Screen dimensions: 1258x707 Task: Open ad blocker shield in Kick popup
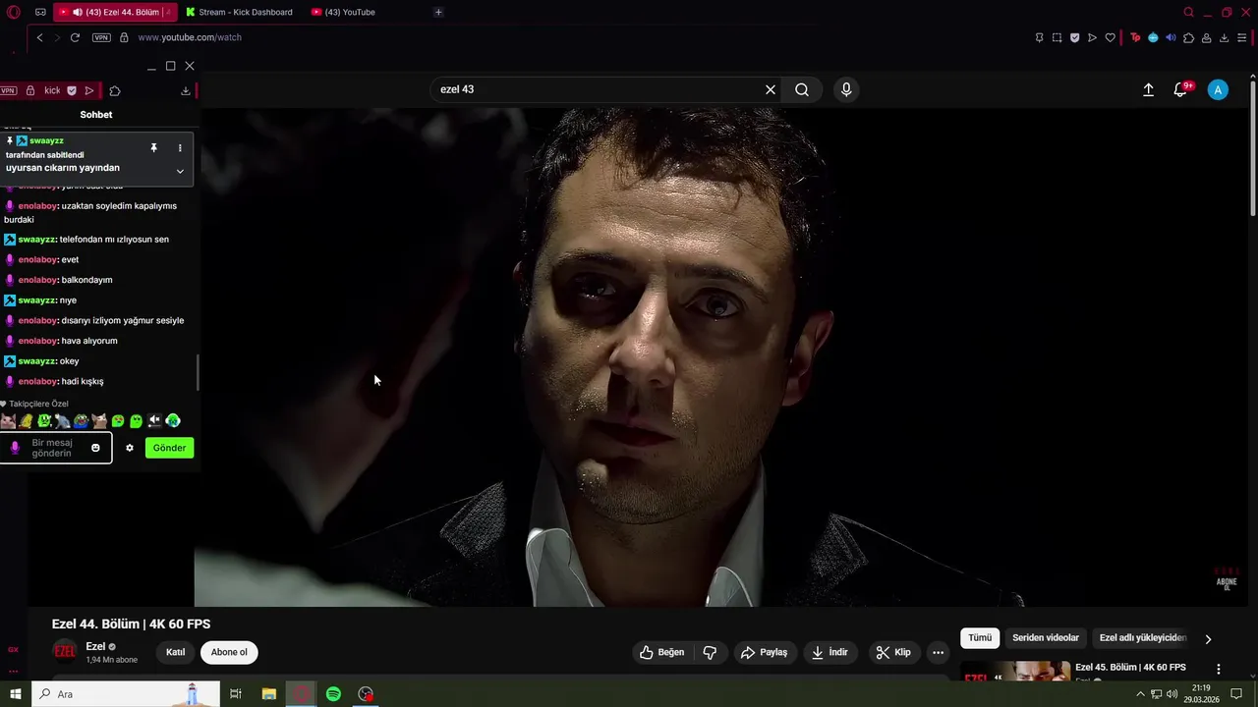pyautogui.click(x=72, y=90)
